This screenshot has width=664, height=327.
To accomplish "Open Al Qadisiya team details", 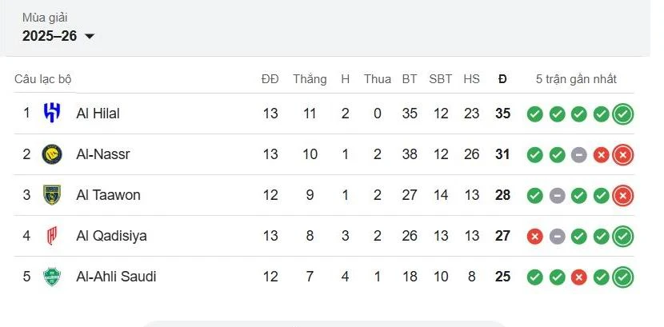I will [111, 236].
